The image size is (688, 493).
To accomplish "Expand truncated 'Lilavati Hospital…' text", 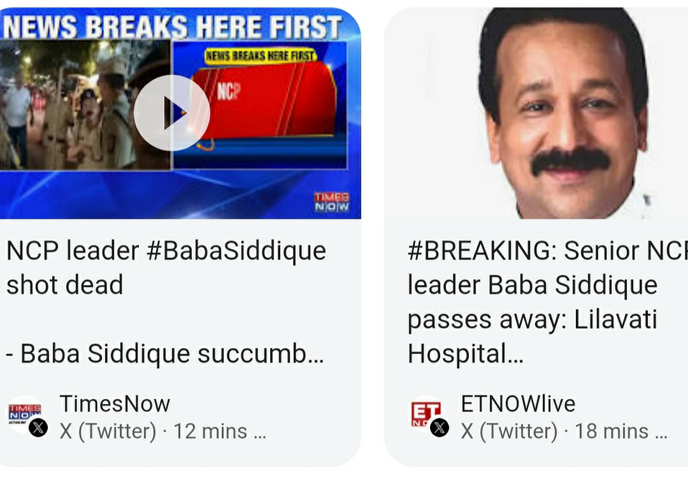I will point(465,354).
